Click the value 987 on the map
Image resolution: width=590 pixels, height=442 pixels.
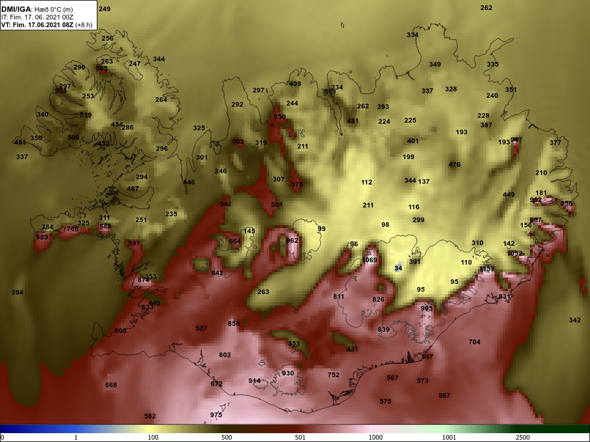point(536,220)
